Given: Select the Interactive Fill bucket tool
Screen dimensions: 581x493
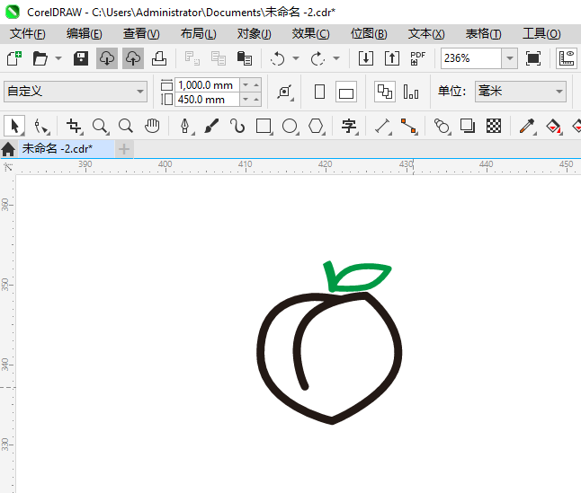Looking at the screenshot, I should point(554,126).
